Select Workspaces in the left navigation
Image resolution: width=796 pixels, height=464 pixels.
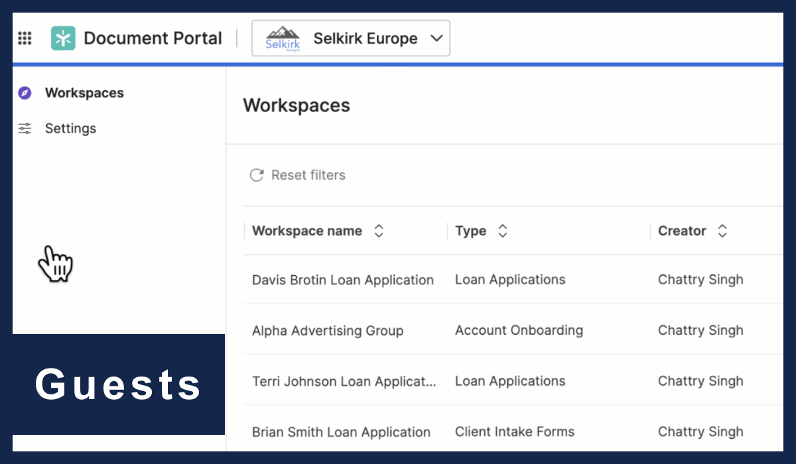pyautogui.click(x=84, y=93)
